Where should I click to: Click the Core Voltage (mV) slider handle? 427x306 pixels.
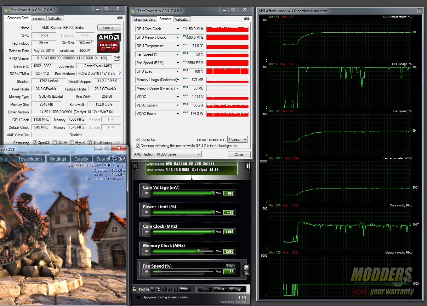point(213,193)
